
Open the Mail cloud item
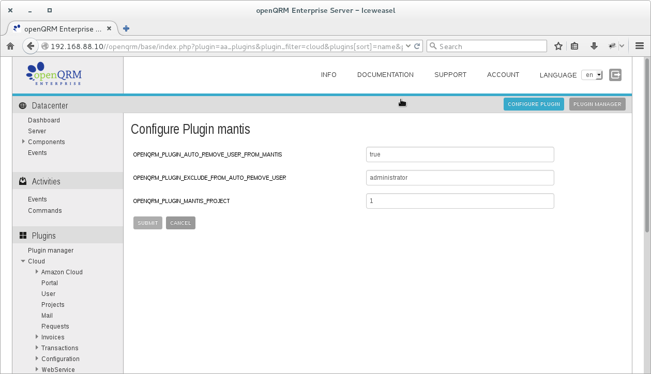47,316
